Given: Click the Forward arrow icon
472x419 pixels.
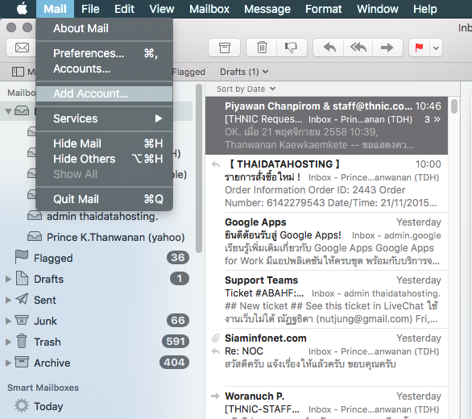Looking at the screenshot, I should [387, 48].
